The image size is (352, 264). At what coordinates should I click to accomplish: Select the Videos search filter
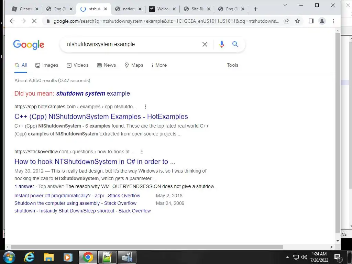[x=77, y=65]
